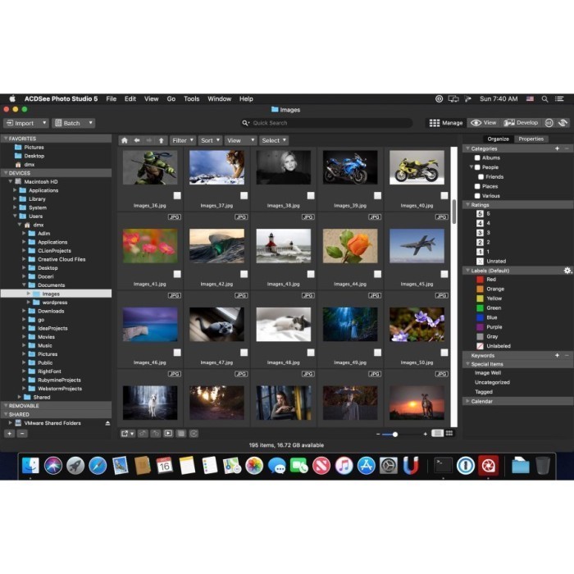Open Terminal from the Dock

pyautogui.click(x=443, y=466)
